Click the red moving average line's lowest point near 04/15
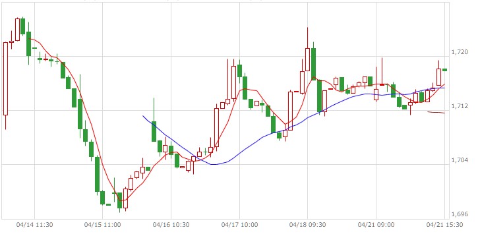Image resolution: width=478 pixels, height=238 pixels. coord(121,200)
